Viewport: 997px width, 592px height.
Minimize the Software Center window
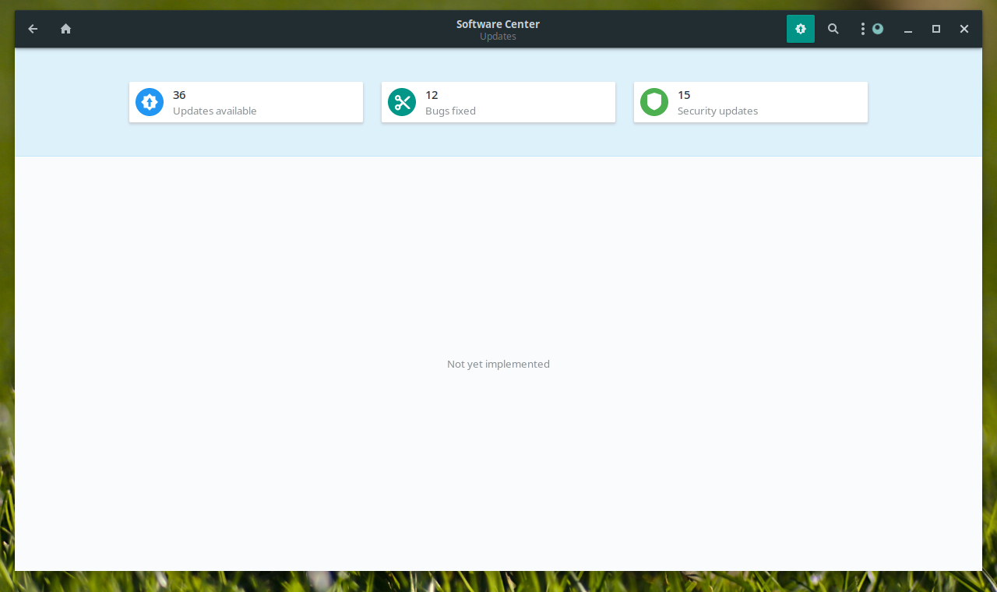(908, 29)
